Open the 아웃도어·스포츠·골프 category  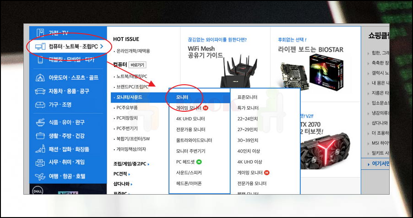pyautogui.click(x=73, y=78)
